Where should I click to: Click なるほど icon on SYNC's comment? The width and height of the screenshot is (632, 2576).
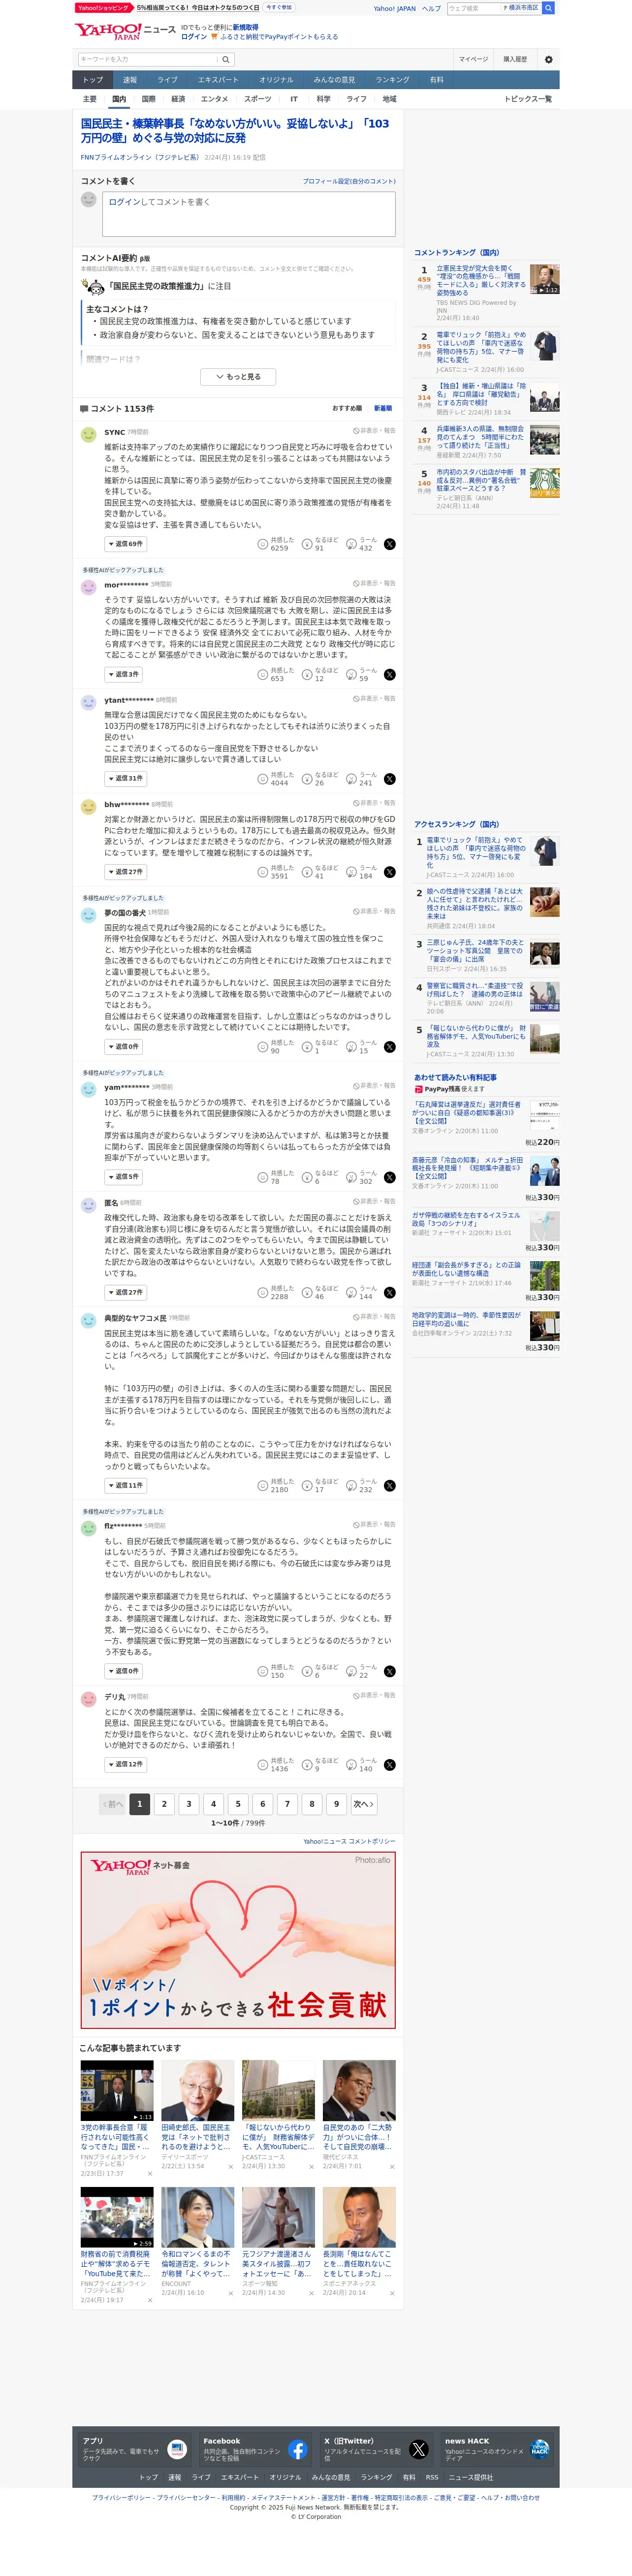coord(308,544)
